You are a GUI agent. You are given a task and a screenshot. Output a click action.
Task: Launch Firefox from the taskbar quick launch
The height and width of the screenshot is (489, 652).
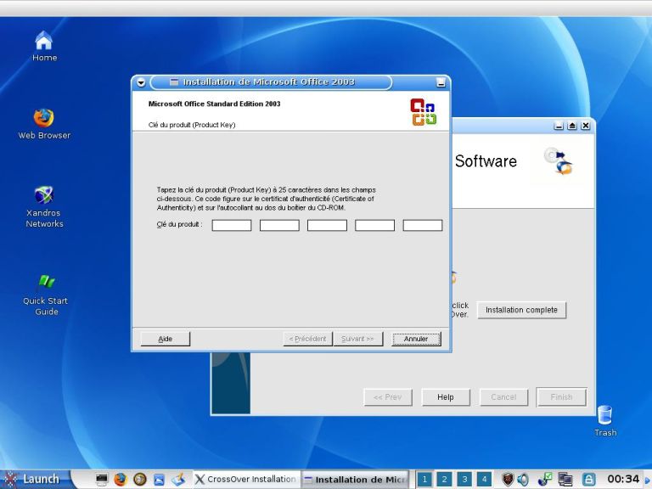click(121, 480)
